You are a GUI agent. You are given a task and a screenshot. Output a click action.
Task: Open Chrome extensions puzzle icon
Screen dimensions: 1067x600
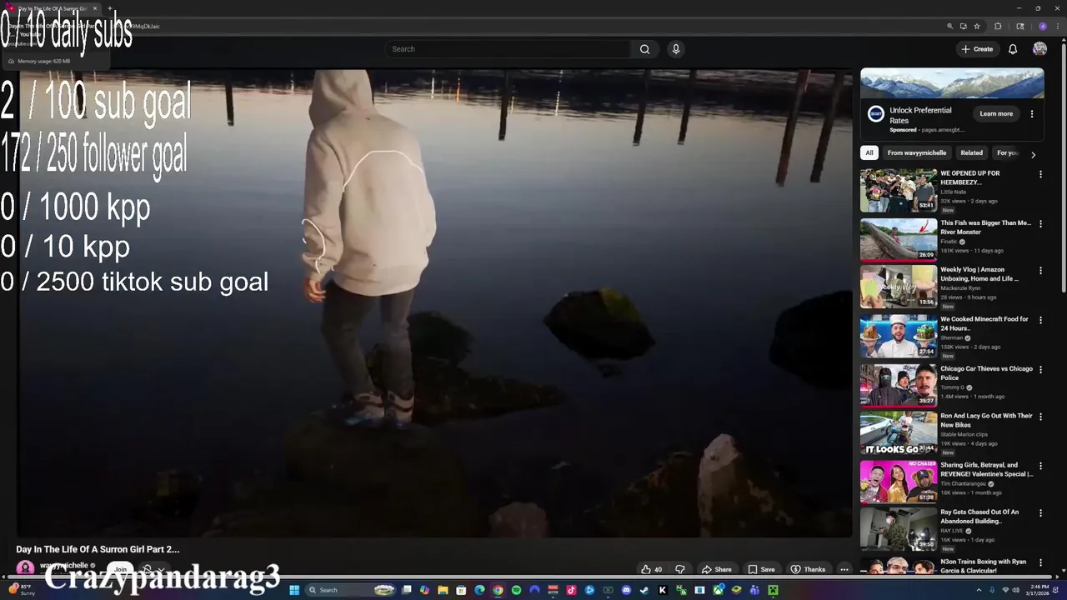tap(998, 26)
